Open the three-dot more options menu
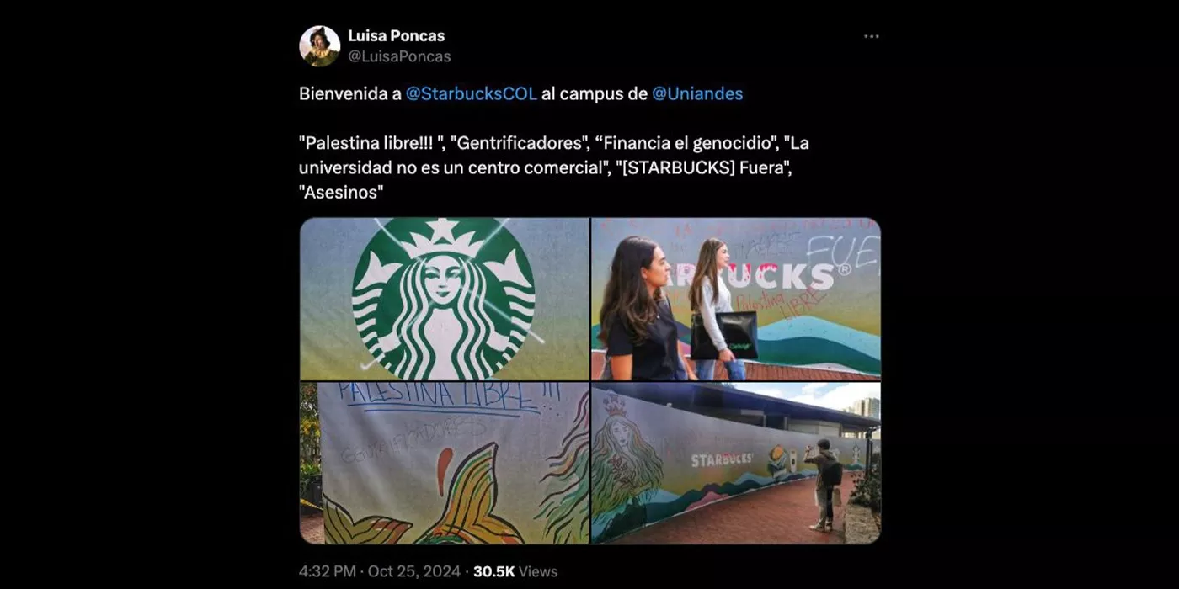Image resolution: width=1179 pixels, height=589 pixels. point(872,36)
